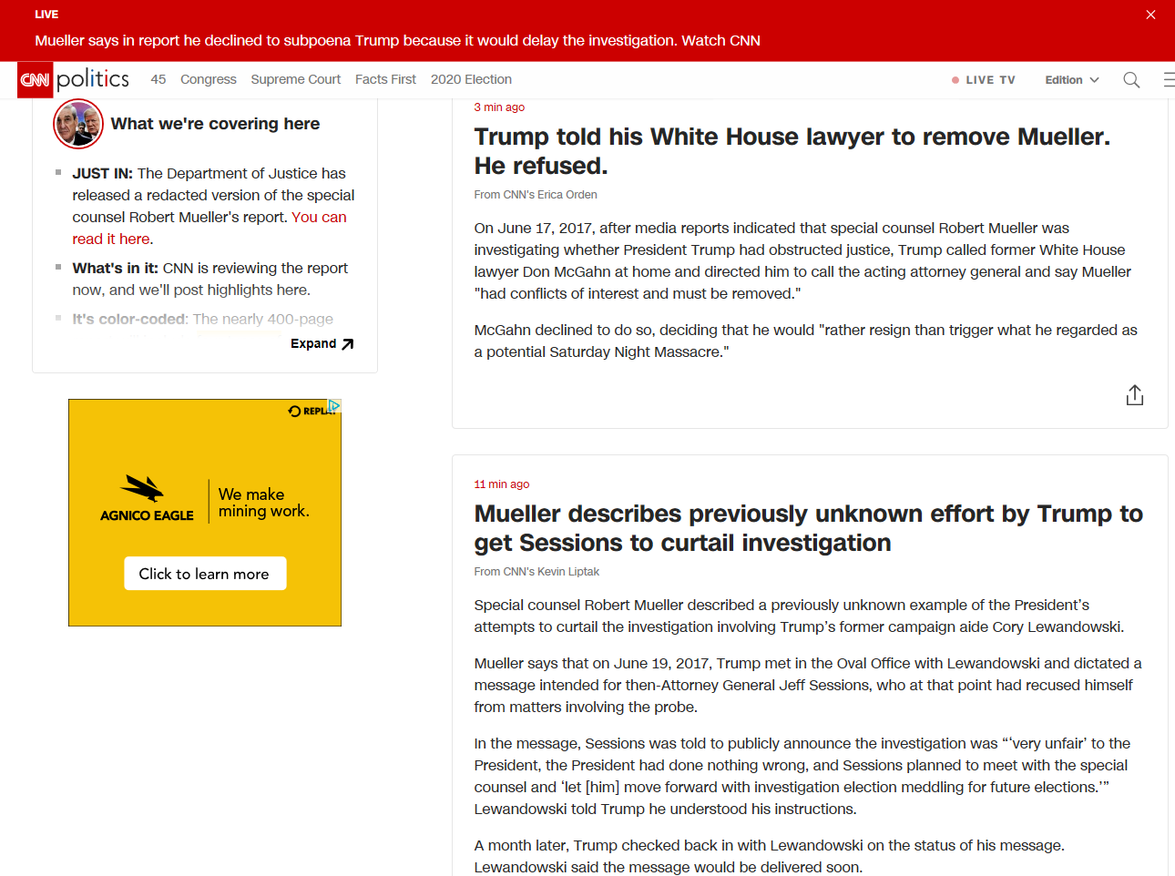Click the Click to learn more ad button
Image resolution: width=1175 pixels, height=876 pixels.
pos(204,574)
